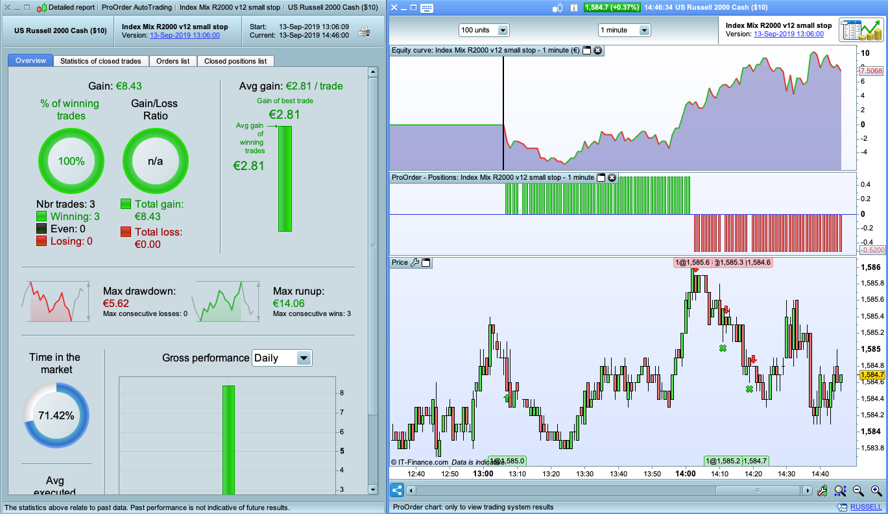Image resolution: width=888 pixels, height=514 pixels.
Task: Click the © IT-Finance.com text on the price chart
Action: [x=420, y=462]
